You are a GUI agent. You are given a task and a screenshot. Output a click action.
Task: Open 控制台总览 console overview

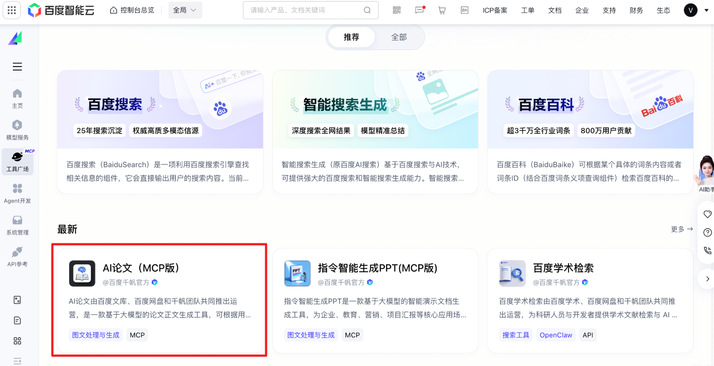132,10
